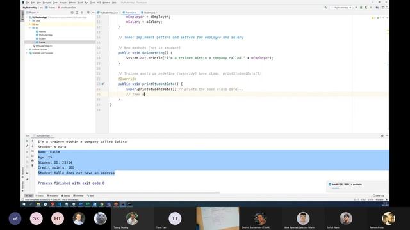
Task: Click the 'Process finished with exit code 0' line
Action: (x=71, y=183)
